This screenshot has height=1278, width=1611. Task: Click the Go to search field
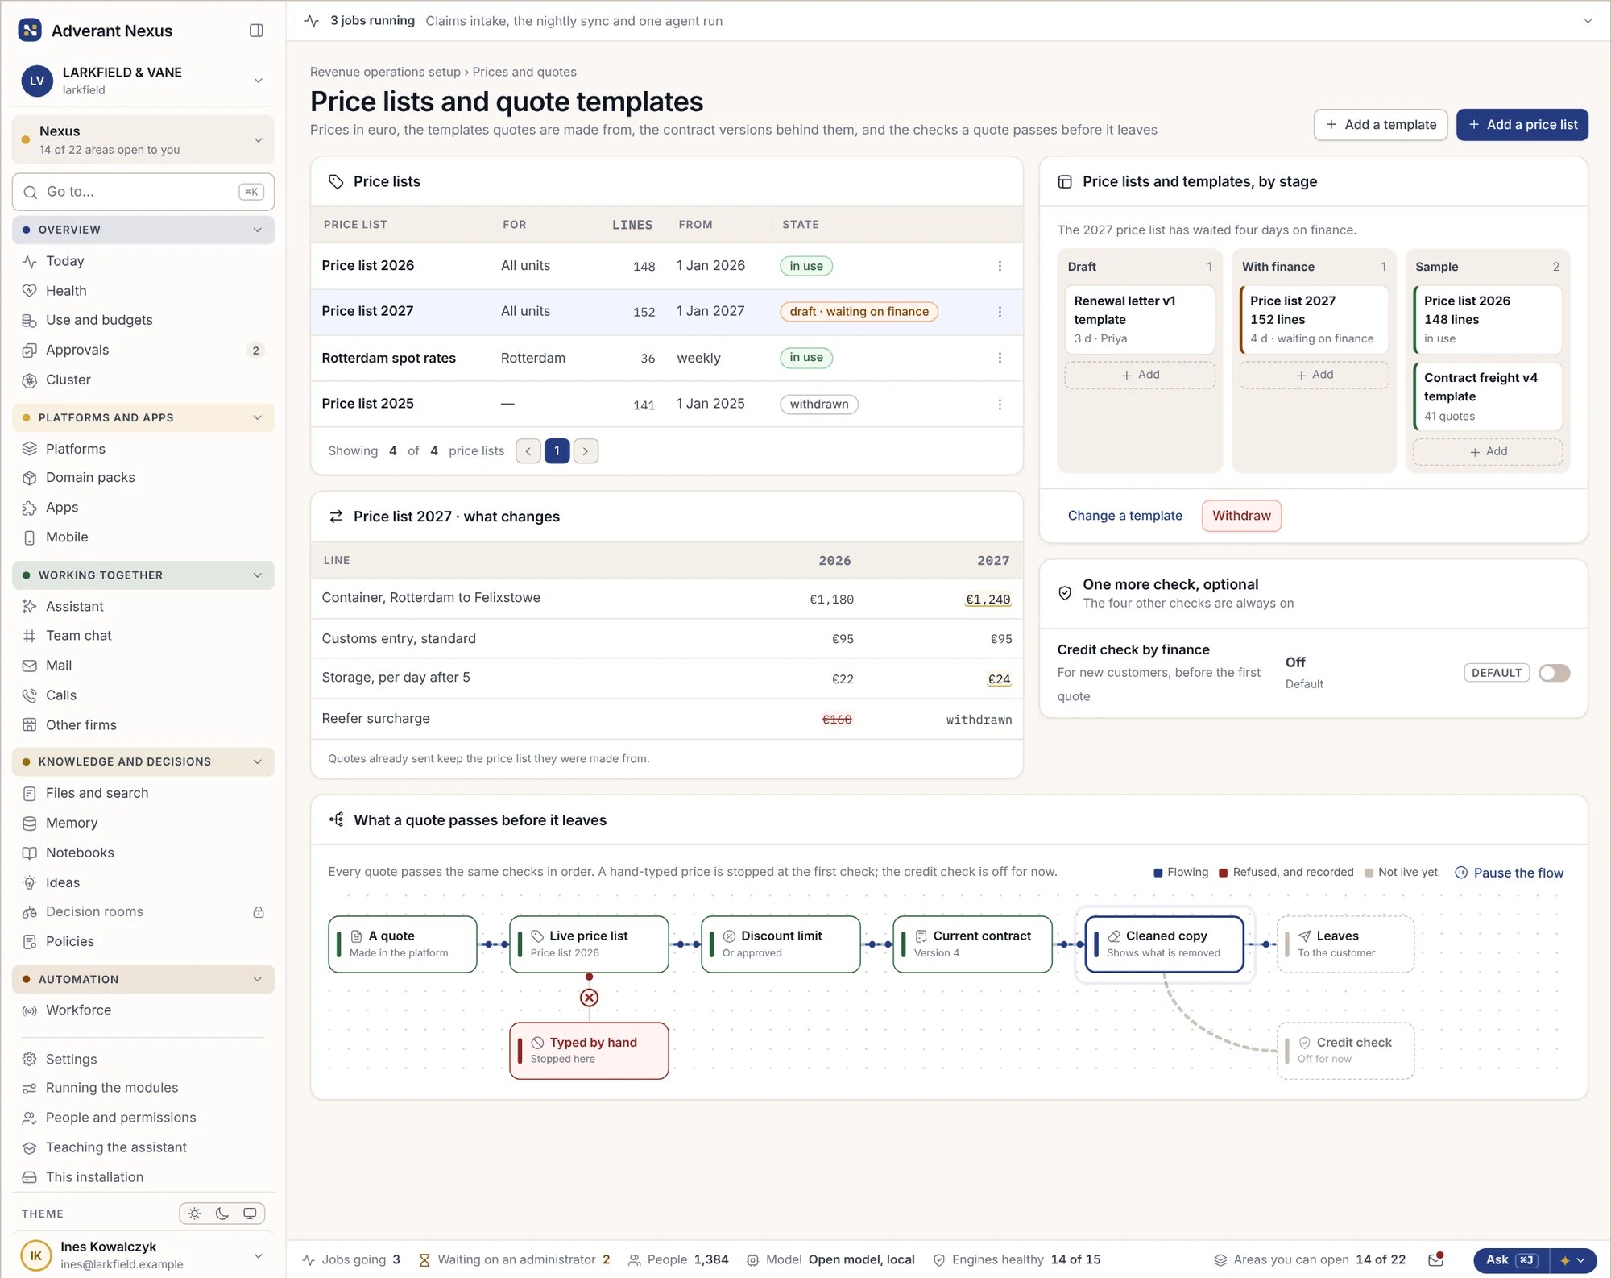pos(143,192)
